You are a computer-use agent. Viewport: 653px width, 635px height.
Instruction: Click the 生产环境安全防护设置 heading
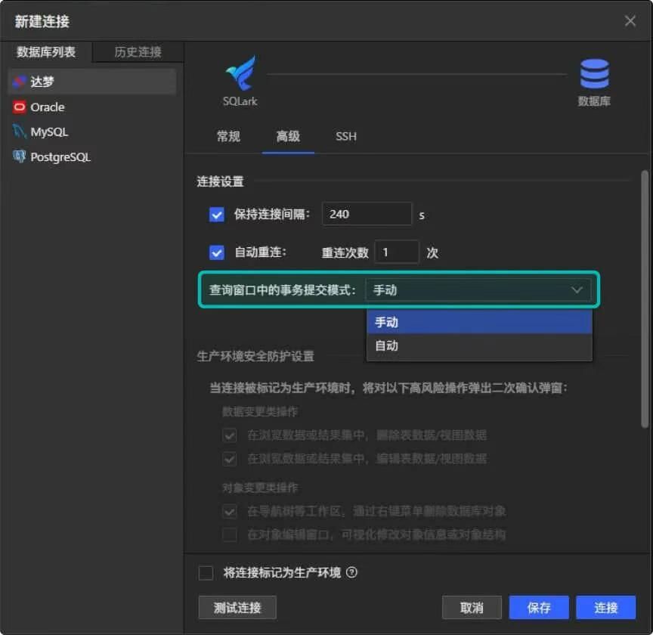255,357
